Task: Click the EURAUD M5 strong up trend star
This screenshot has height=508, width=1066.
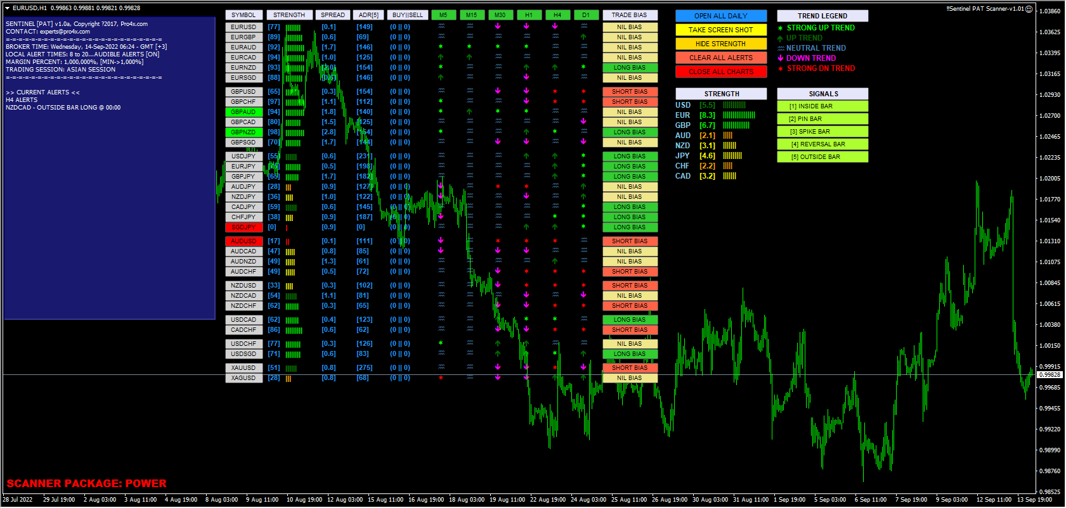Action: pos(441,47)
